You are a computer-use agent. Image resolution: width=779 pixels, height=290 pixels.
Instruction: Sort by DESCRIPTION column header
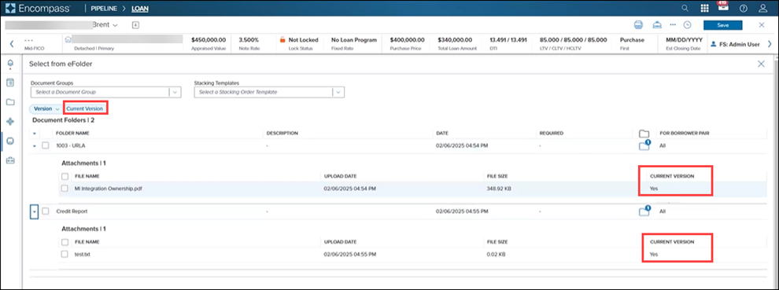pyautogui.click(x=282, y=133)
